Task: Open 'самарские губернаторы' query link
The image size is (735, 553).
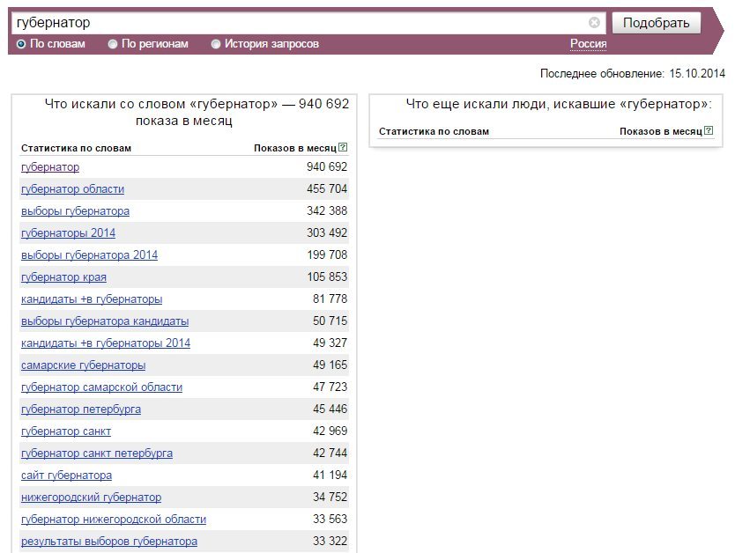Action: 83,365
